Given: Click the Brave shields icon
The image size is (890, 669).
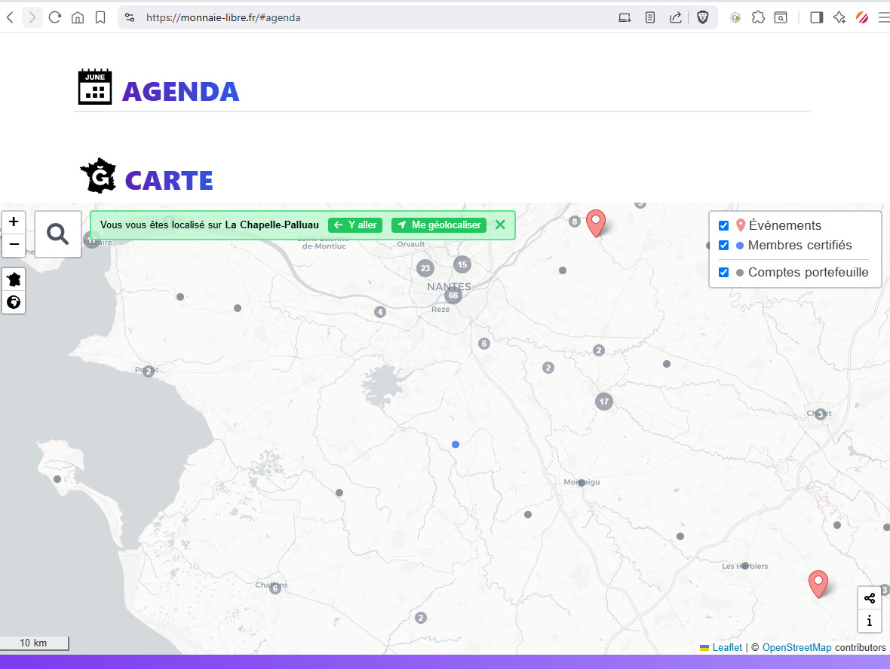Looking at the screenshot, I should pyautogui.click(x=702, y=17).
